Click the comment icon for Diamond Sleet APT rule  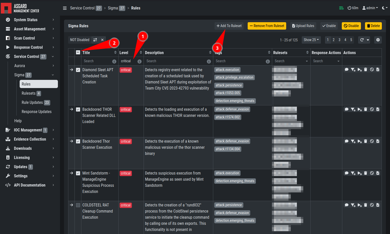coord(347,69)
